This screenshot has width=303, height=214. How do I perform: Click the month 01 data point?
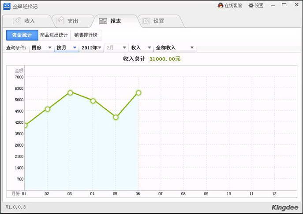(x=25, y=125)
